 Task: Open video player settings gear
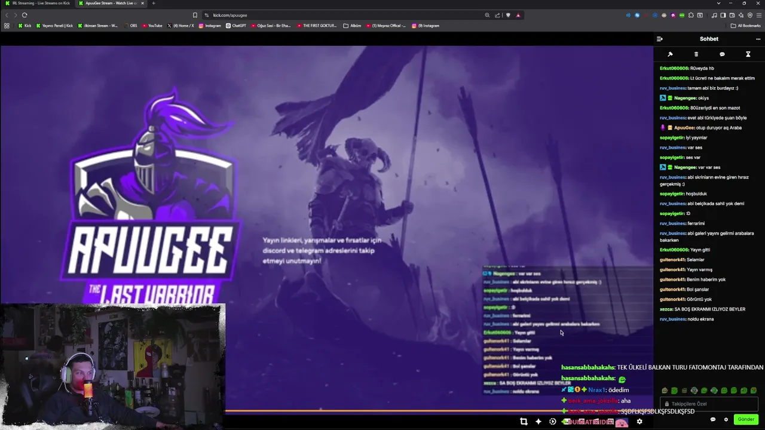(639, 422)
